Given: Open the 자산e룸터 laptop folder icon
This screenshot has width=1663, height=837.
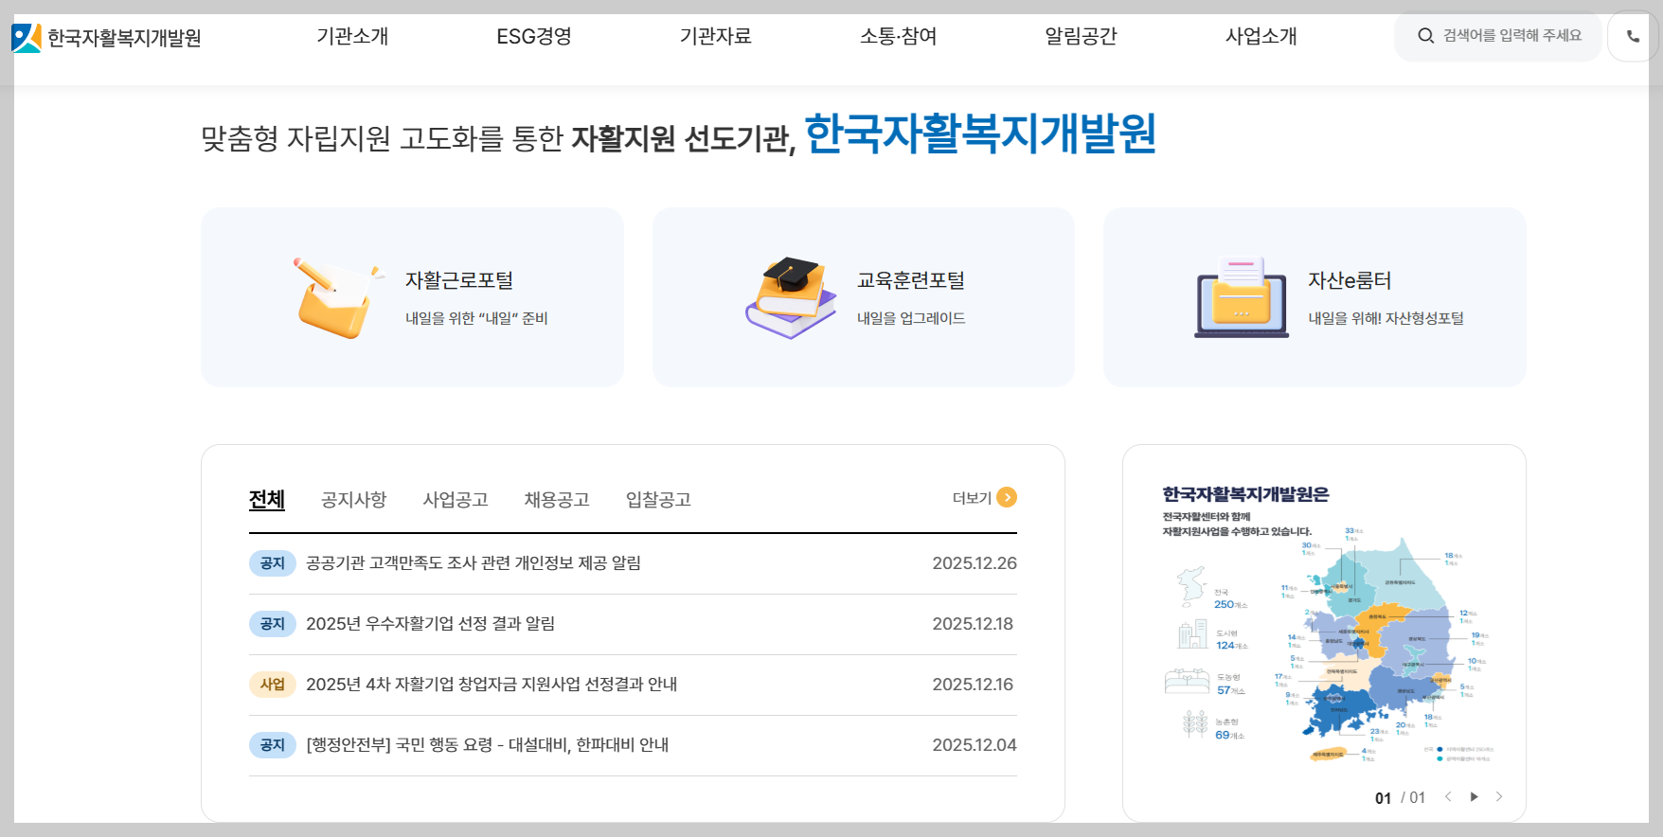Looking at the screenshot, I should pos(1242,297).
